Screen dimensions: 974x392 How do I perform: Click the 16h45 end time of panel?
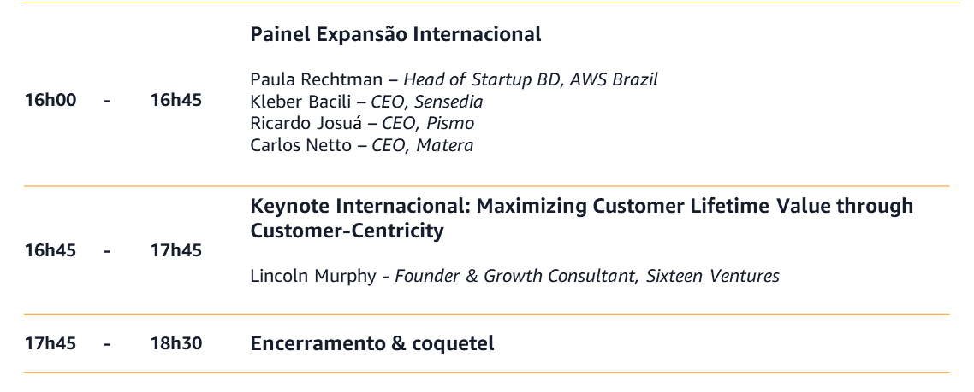tap(176, 100)
